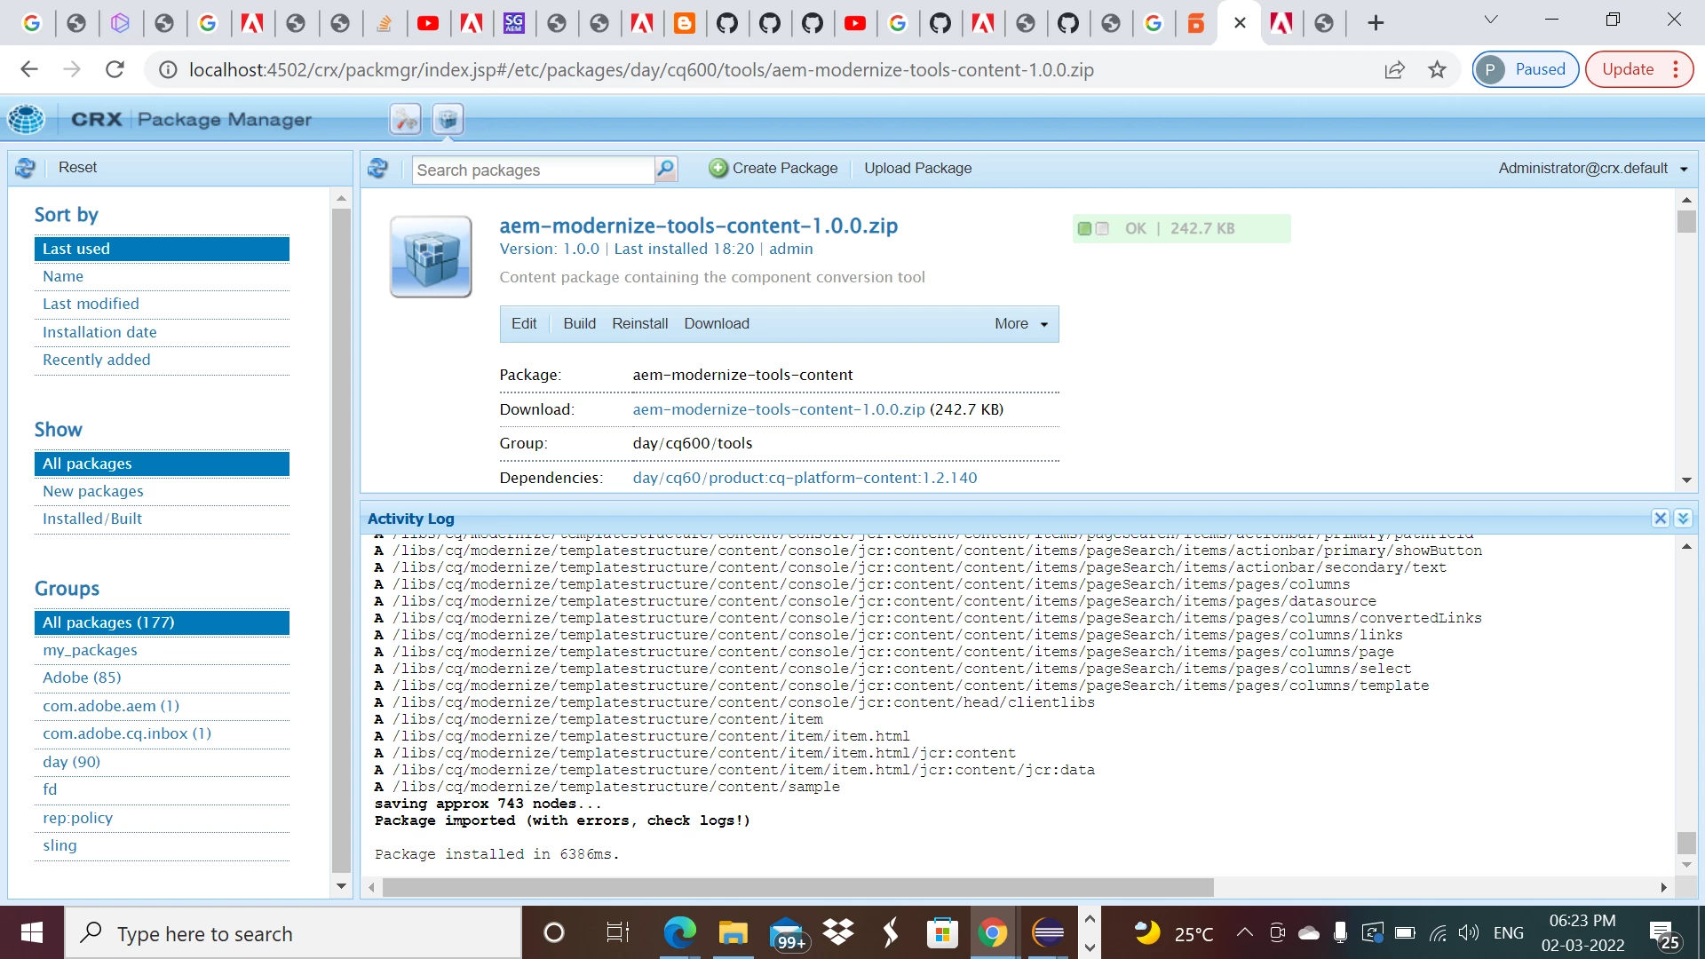Show Installed/Built packages only
Screen dimensions: 1705x959
92,519
